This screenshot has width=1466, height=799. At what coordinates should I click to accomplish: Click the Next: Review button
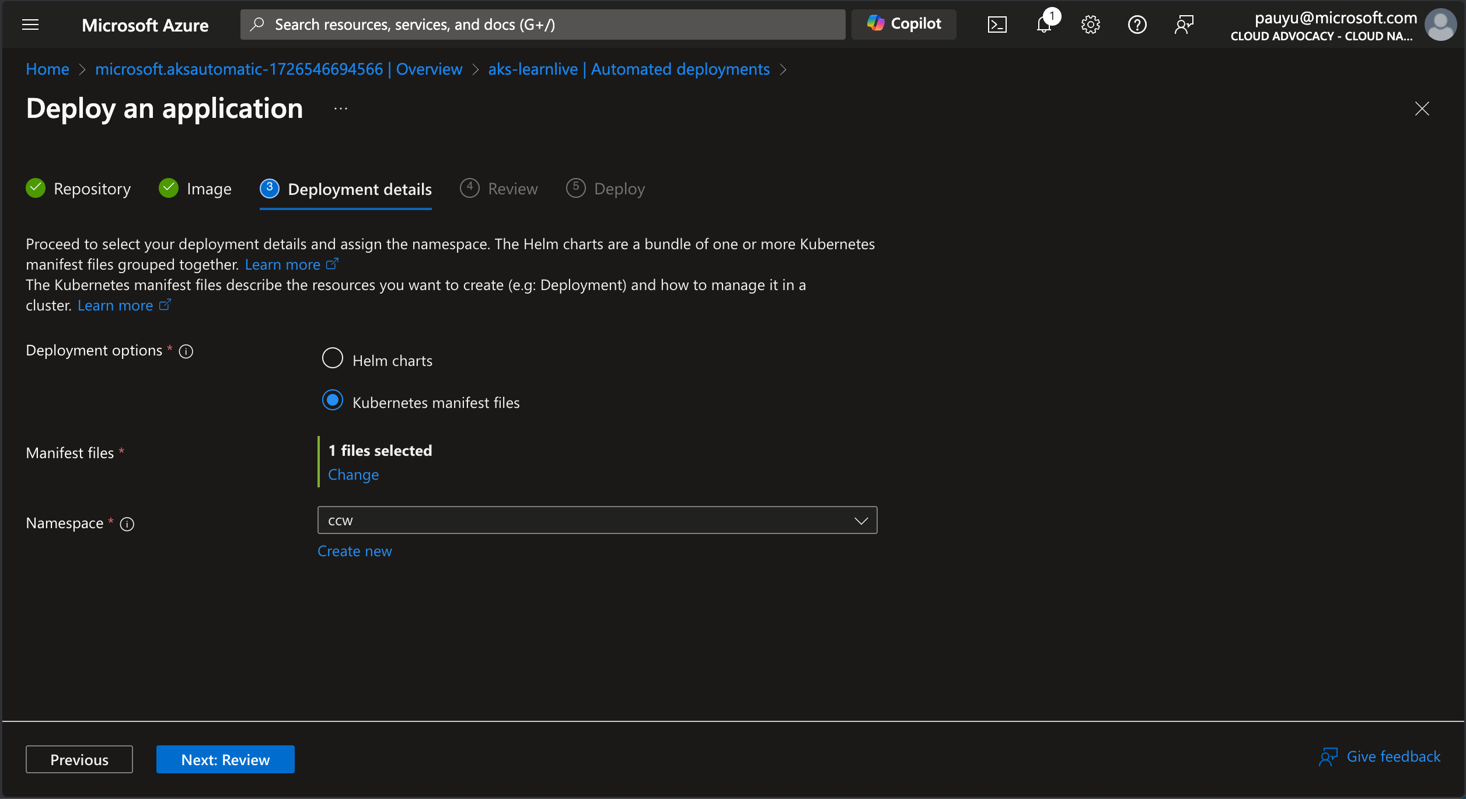click(225, 759)
